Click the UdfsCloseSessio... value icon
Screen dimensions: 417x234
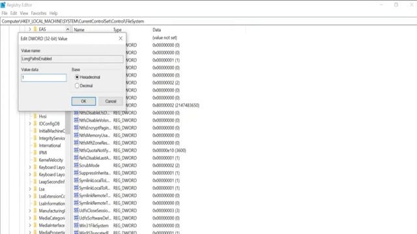(76, 211)
